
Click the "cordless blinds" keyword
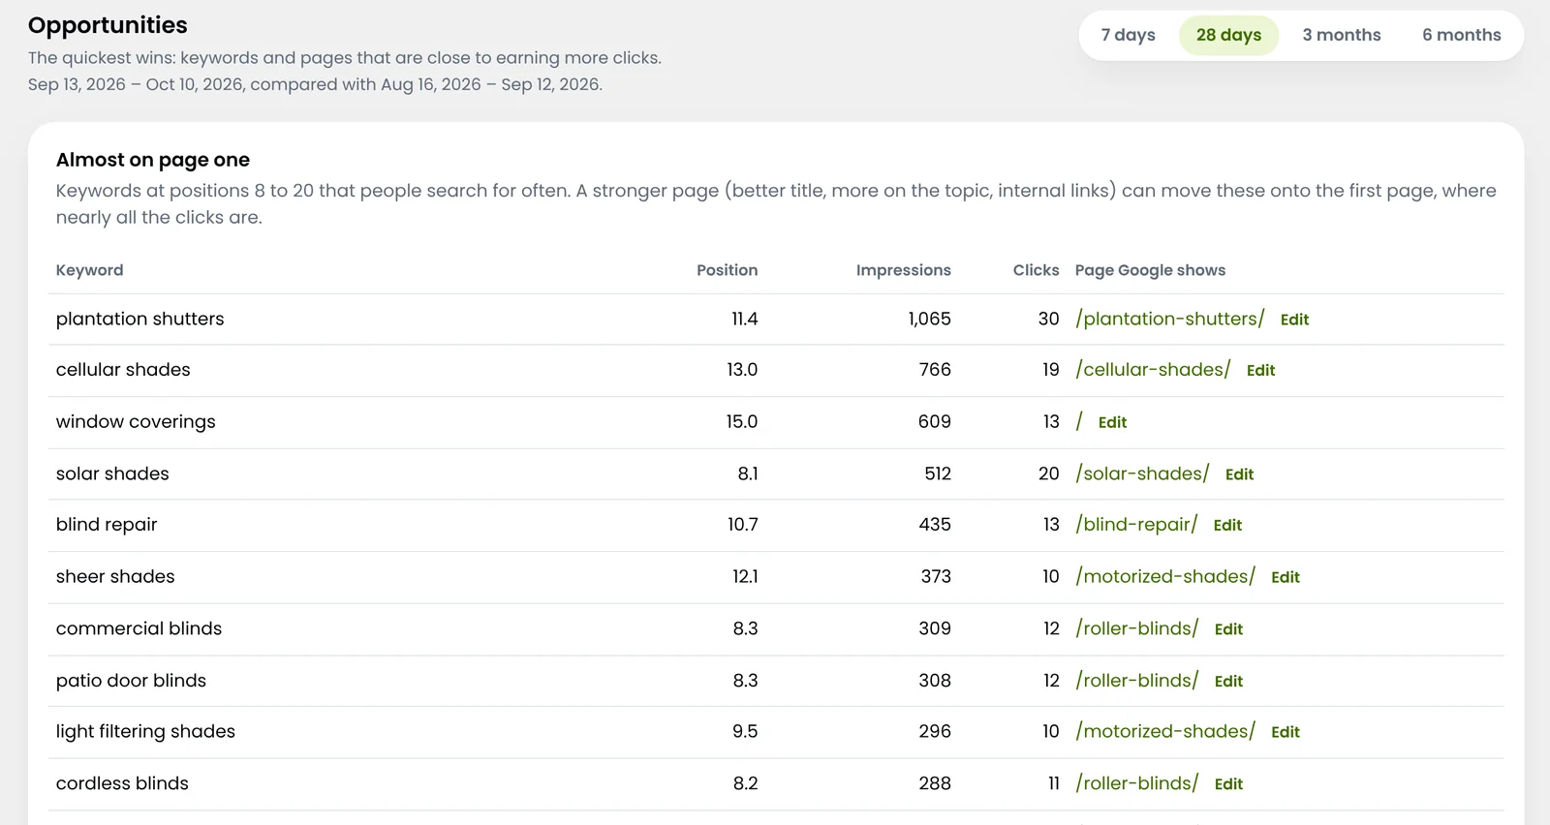[x=122, y=783]
